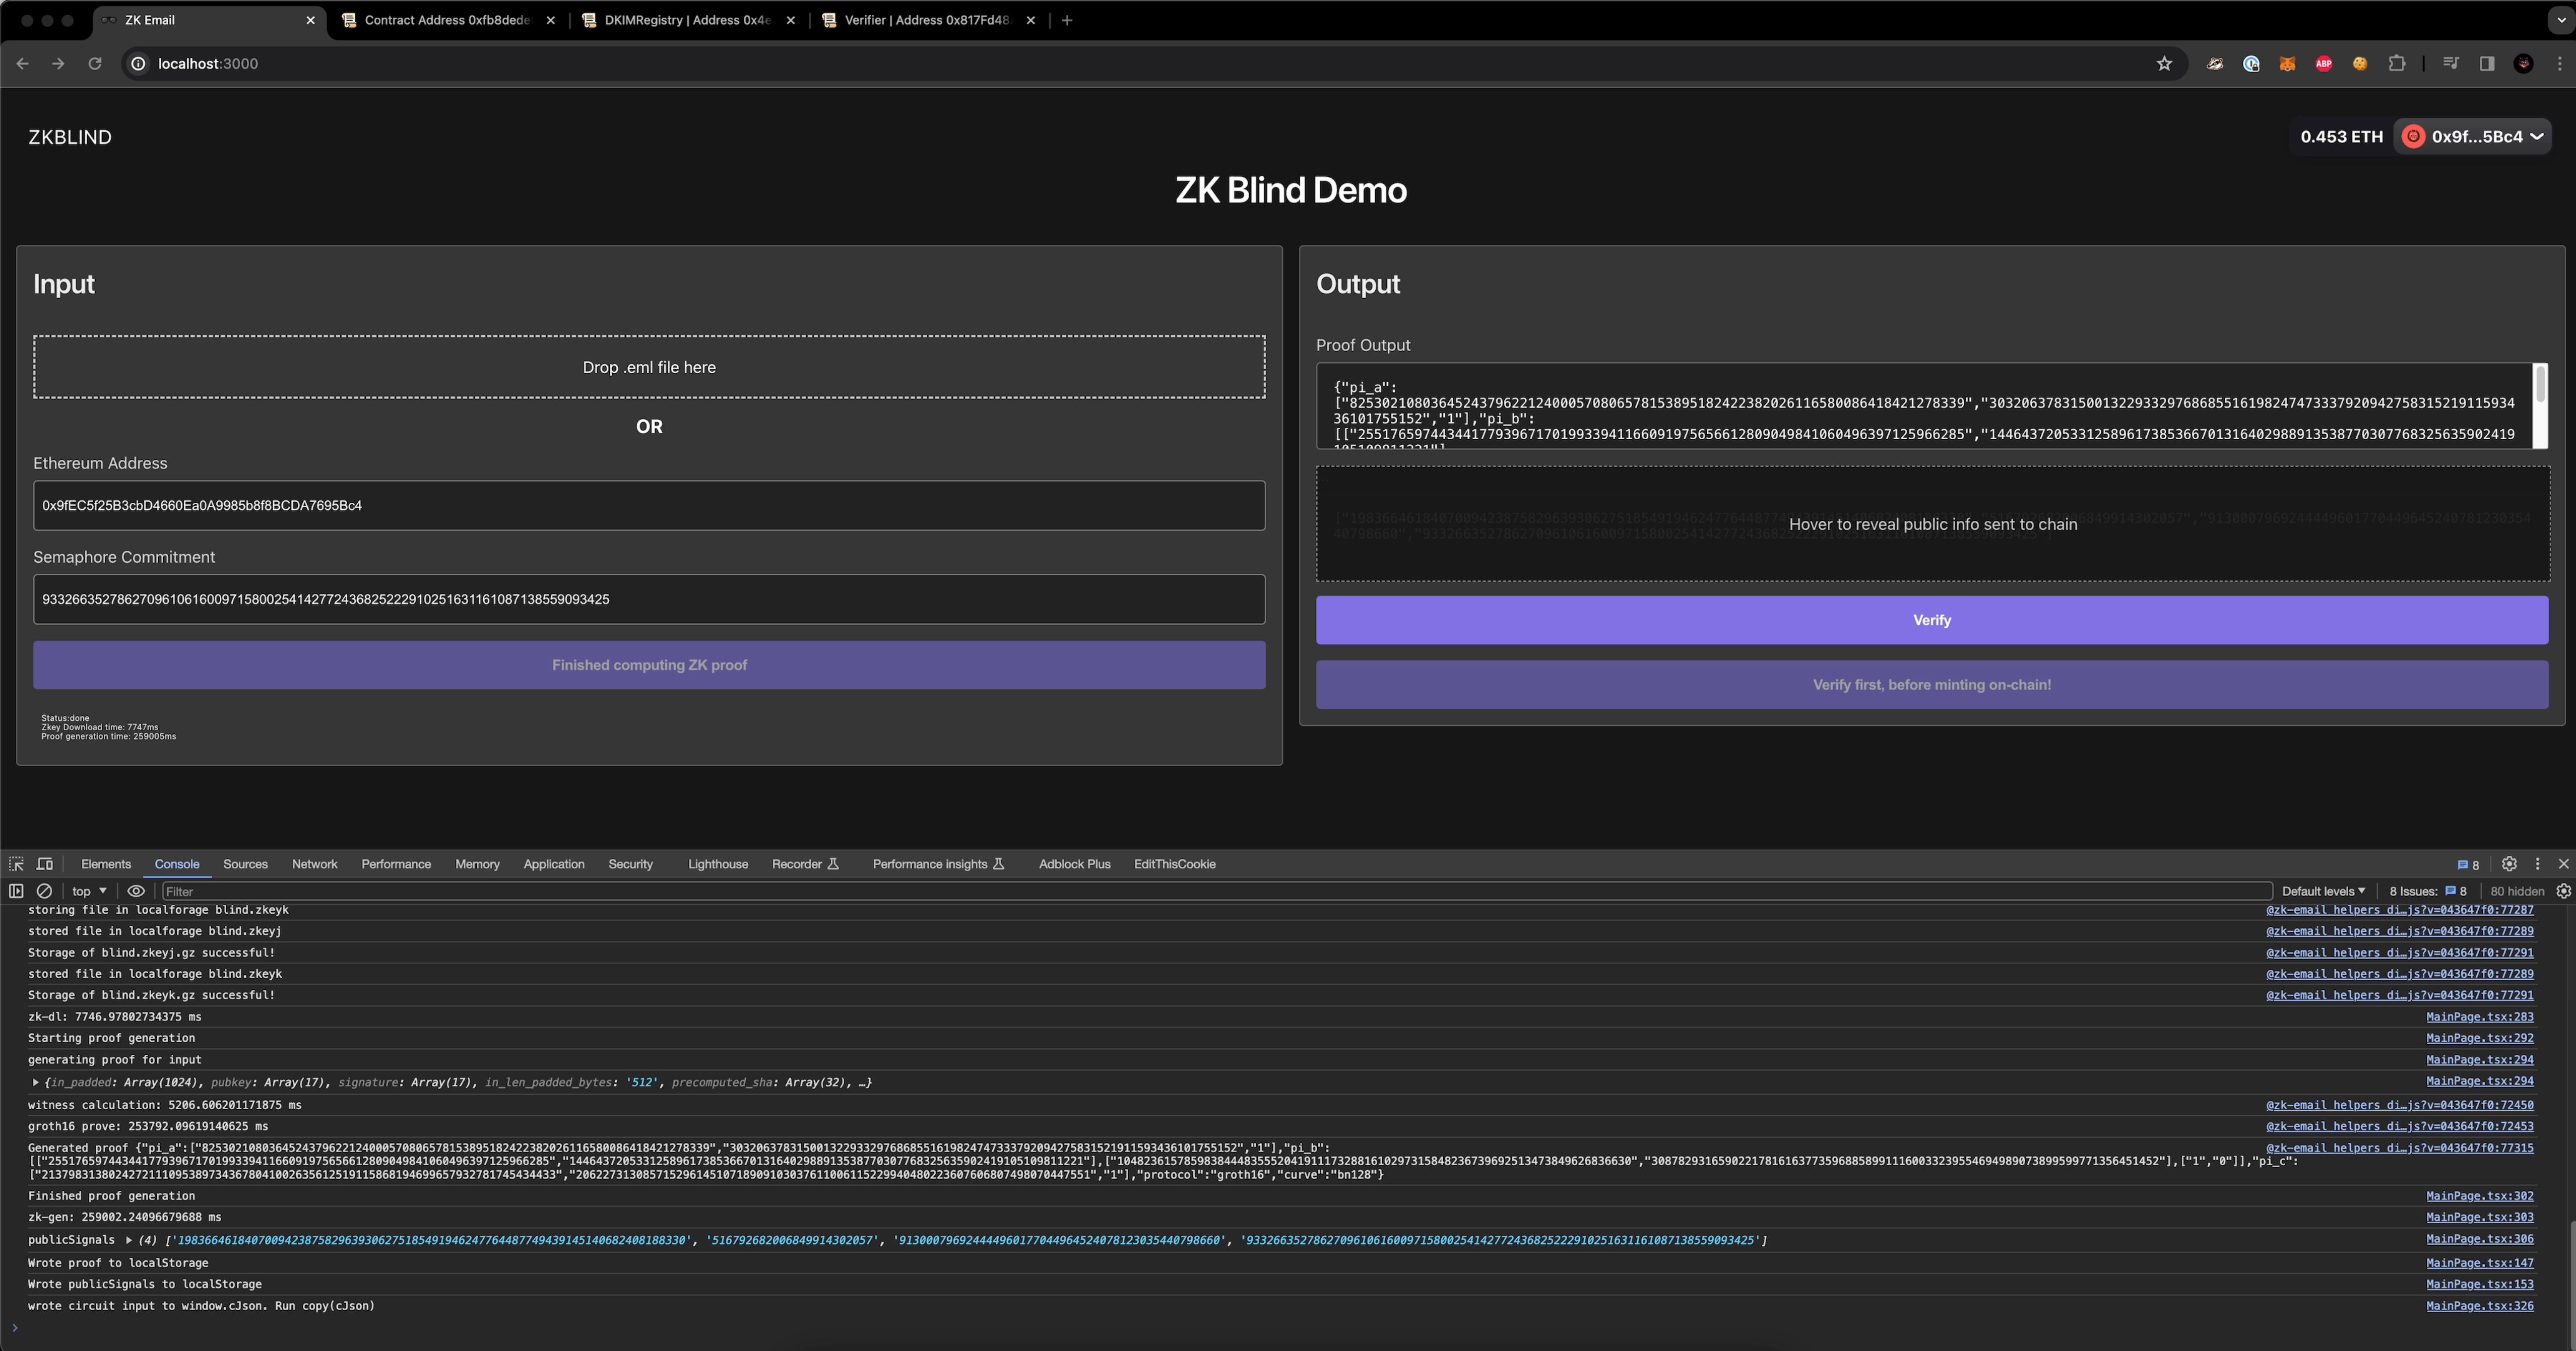The height and width of the screenshot is (1351, 2576).
Task: Go forward with the browser arrow
Action: 58,63
